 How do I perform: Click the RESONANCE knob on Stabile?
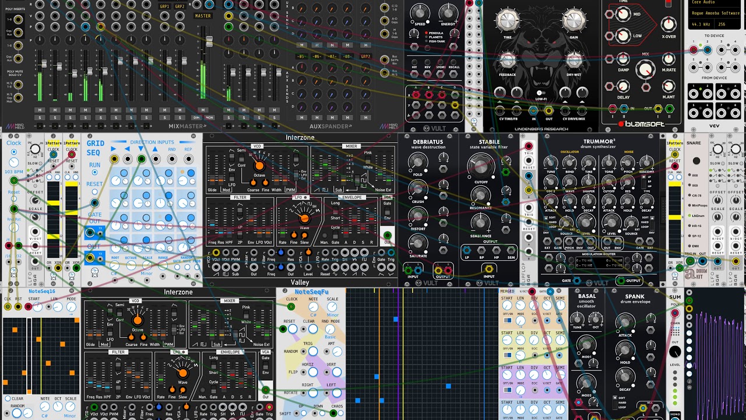point(480,197)
